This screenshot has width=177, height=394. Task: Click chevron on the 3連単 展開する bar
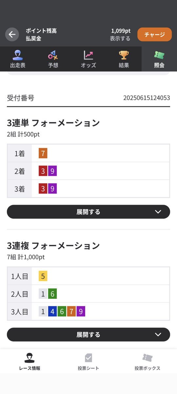point(158,212)
